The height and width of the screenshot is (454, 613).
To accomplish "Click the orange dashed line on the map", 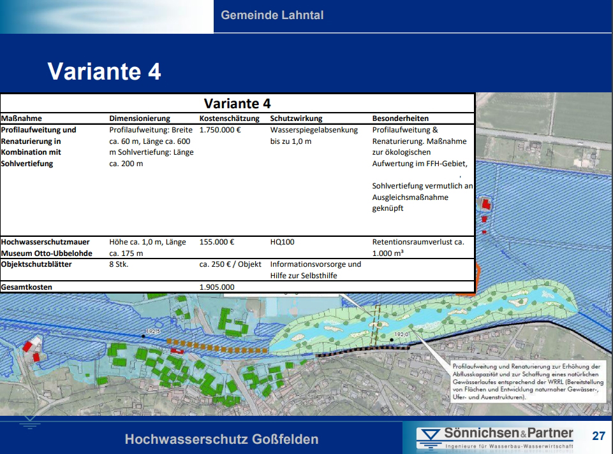I will coord(217,347).
